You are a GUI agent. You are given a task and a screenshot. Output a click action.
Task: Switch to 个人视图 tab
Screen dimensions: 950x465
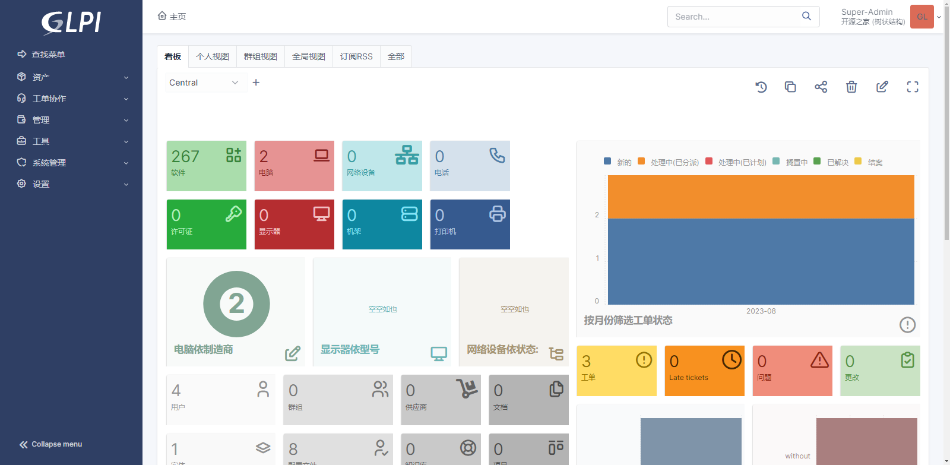[x=213, y=56]
